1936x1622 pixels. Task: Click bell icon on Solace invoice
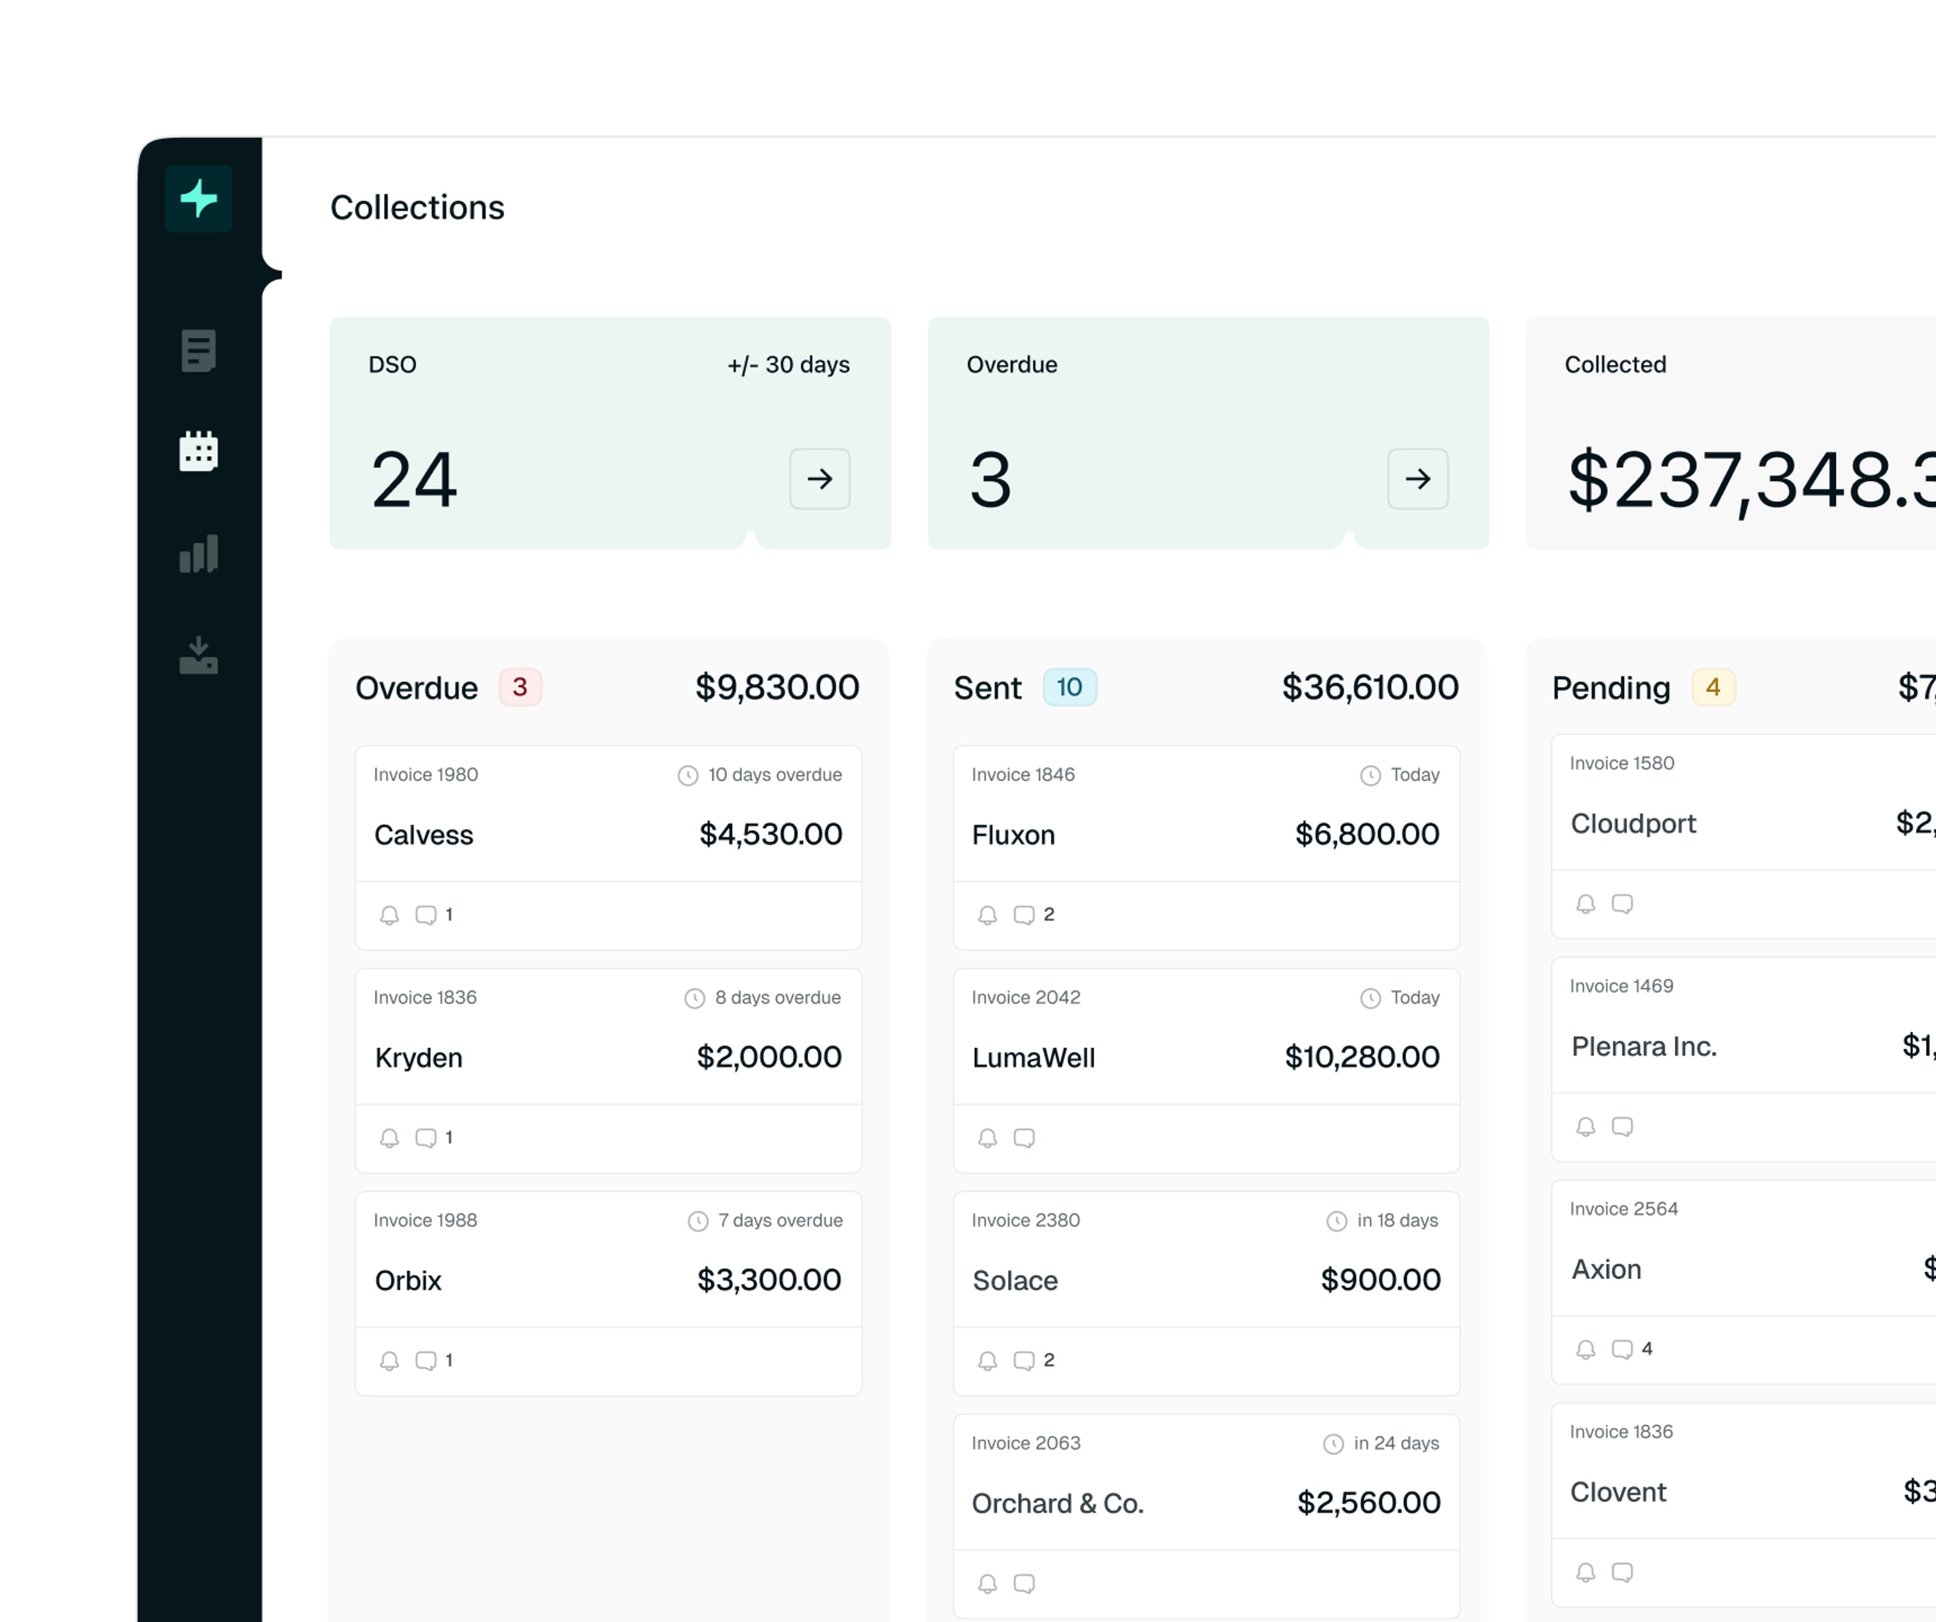pyautogui.click(x=987, y=1361)
